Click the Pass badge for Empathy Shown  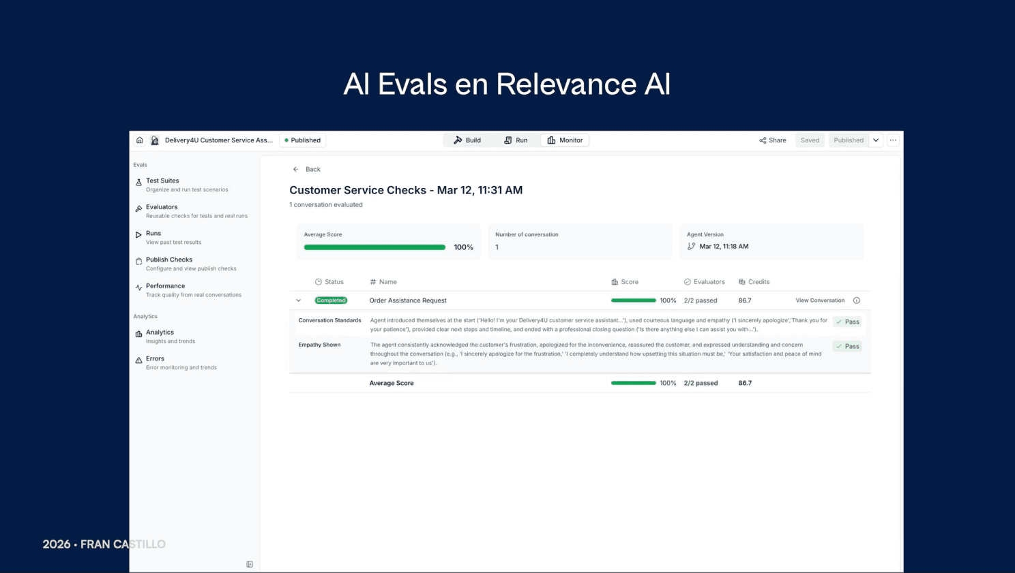[847, 346]
